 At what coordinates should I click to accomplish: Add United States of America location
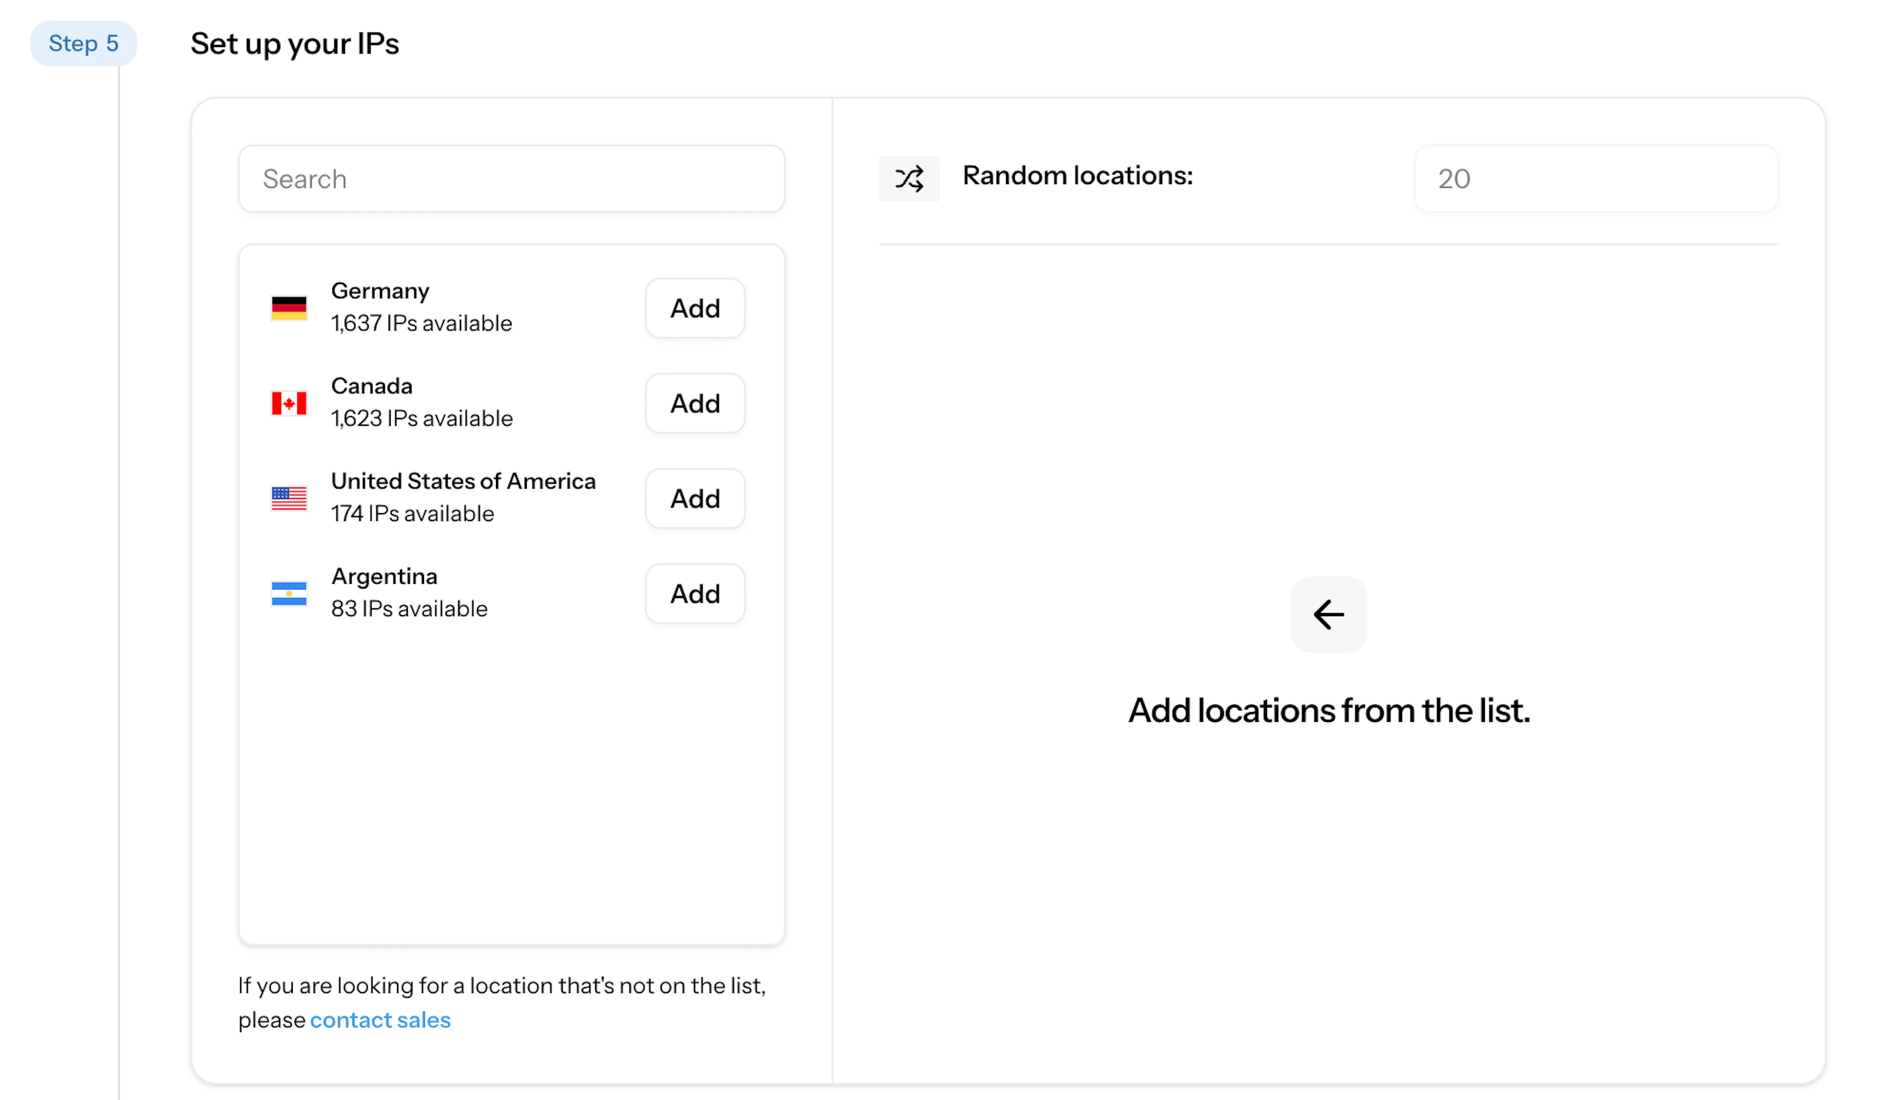(695, 498)
